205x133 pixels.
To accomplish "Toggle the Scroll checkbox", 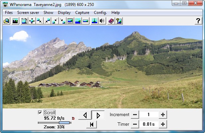I will 40,112.
